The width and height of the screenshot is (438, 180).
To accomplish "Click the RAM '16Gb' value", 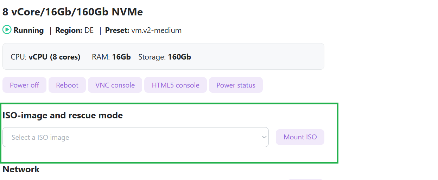I will (x=121, y=57).
